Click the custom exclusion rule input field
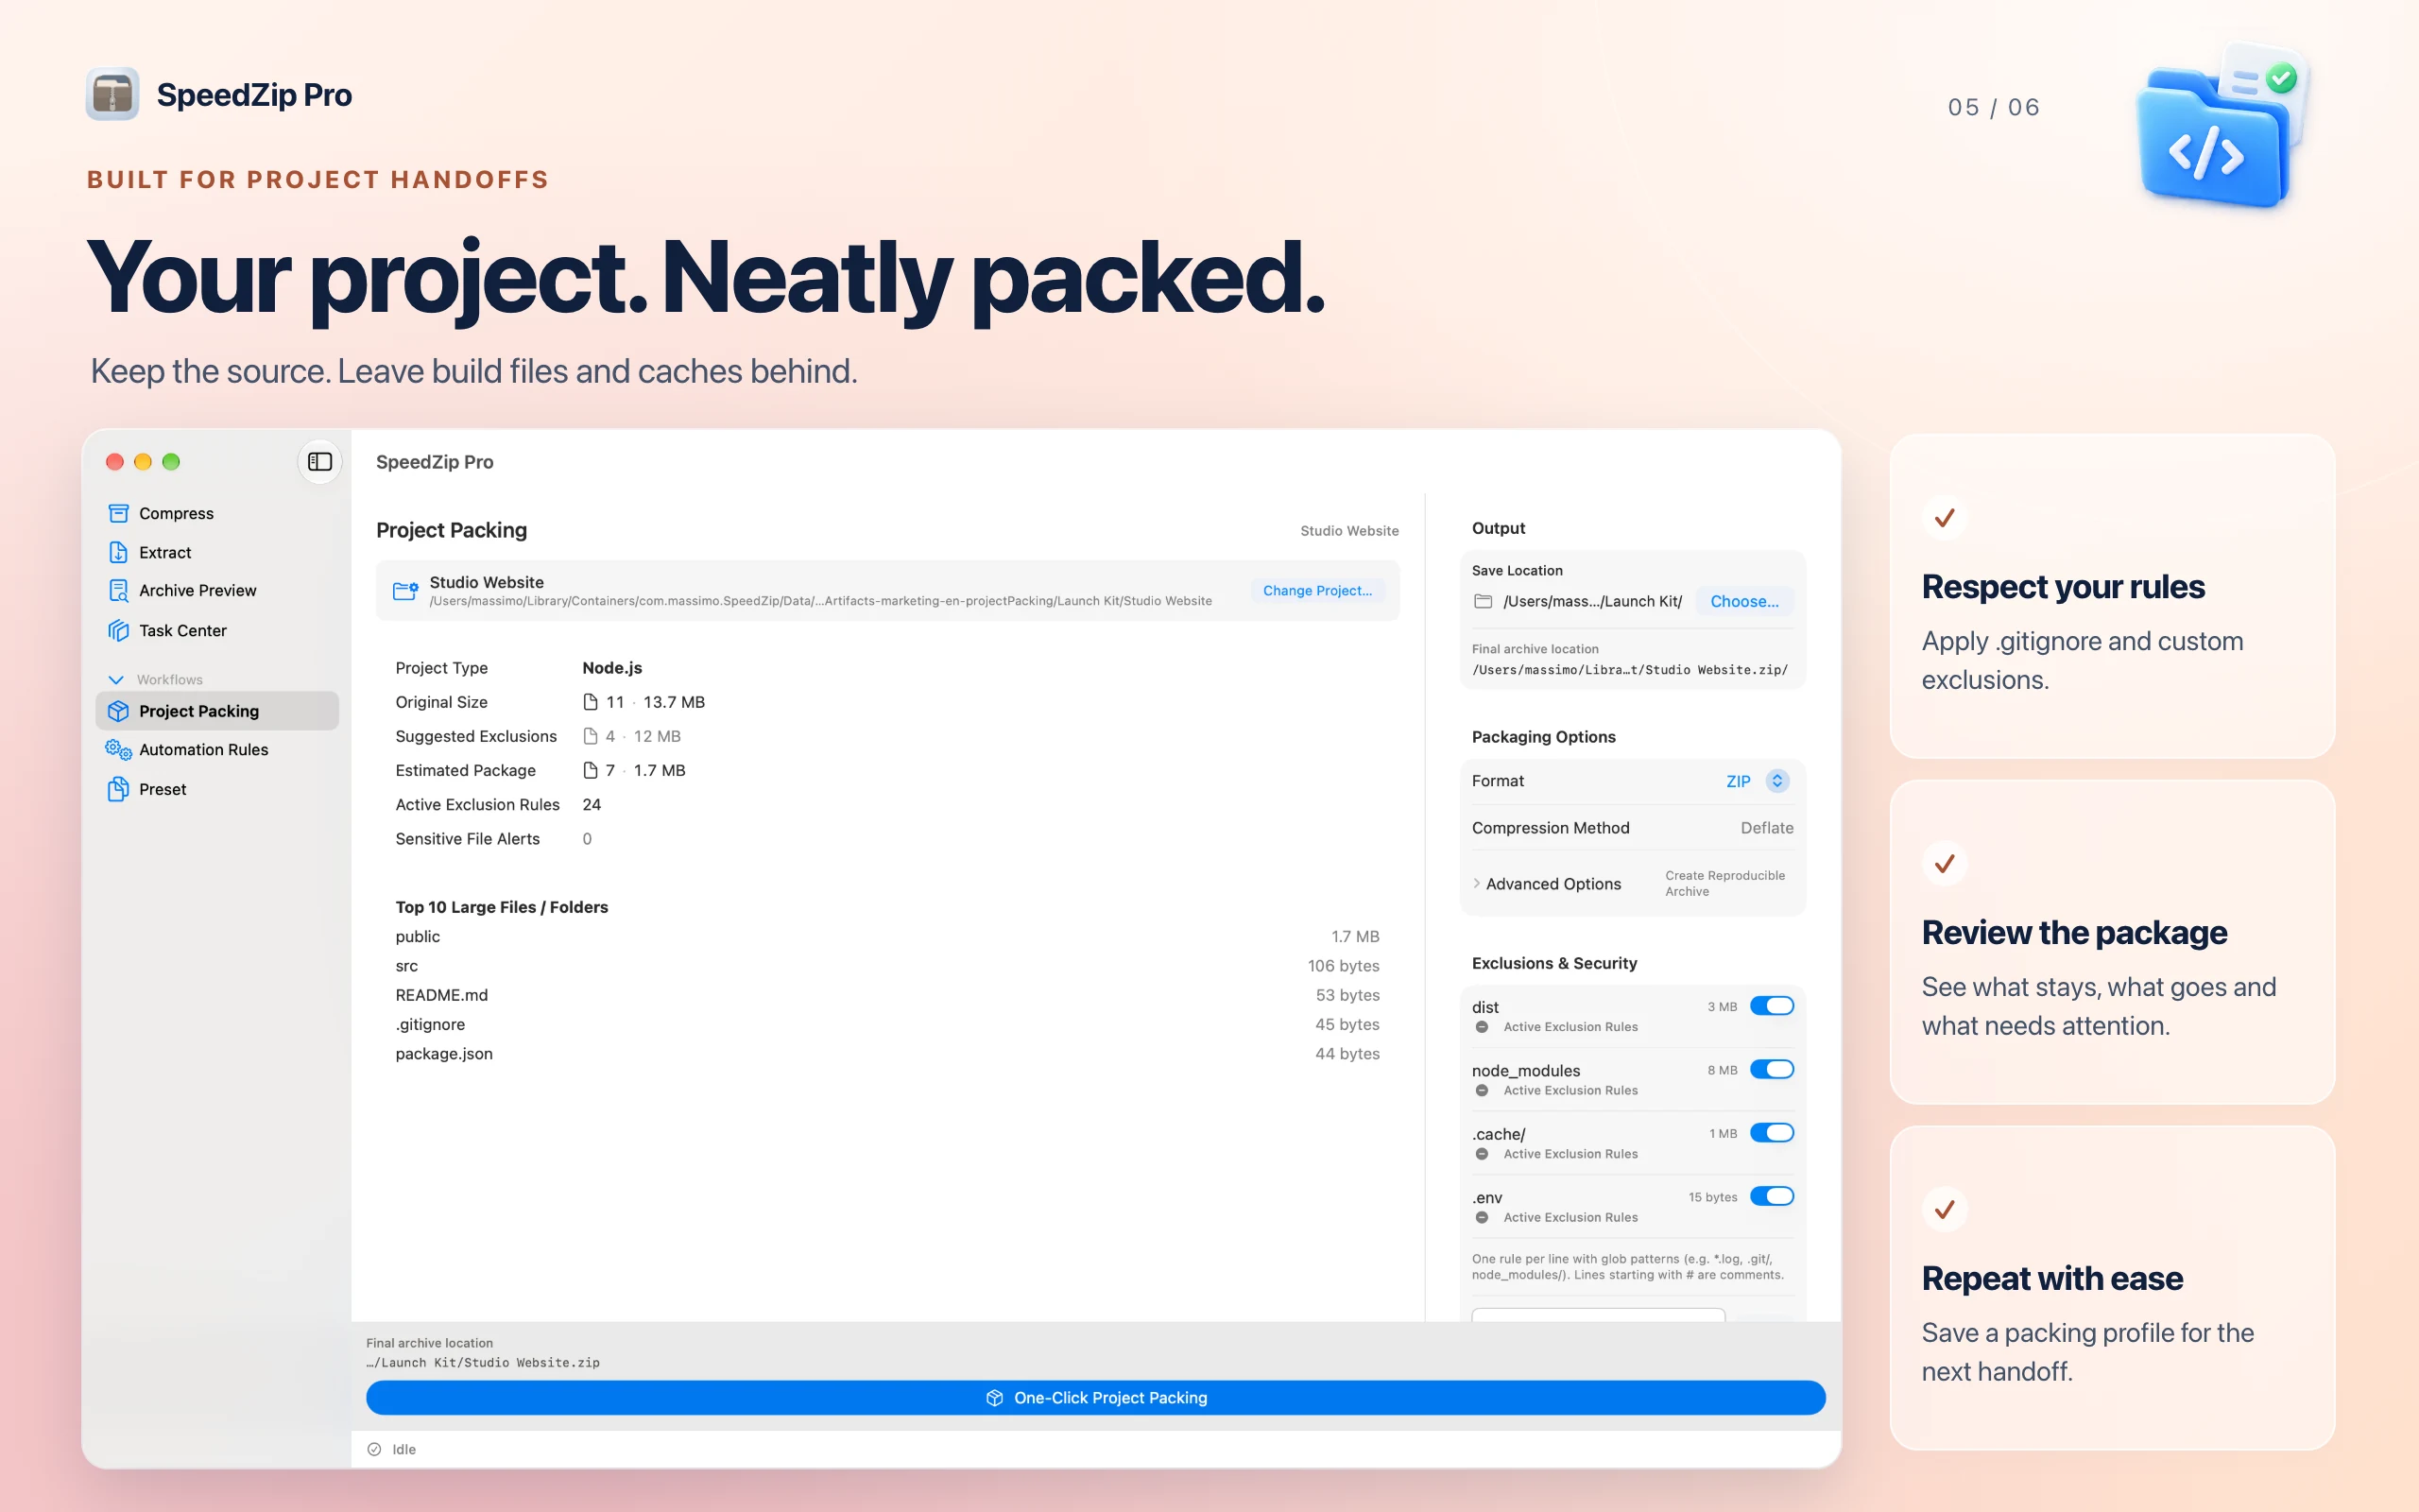2419x1512 pixels. [1597, 1314]
